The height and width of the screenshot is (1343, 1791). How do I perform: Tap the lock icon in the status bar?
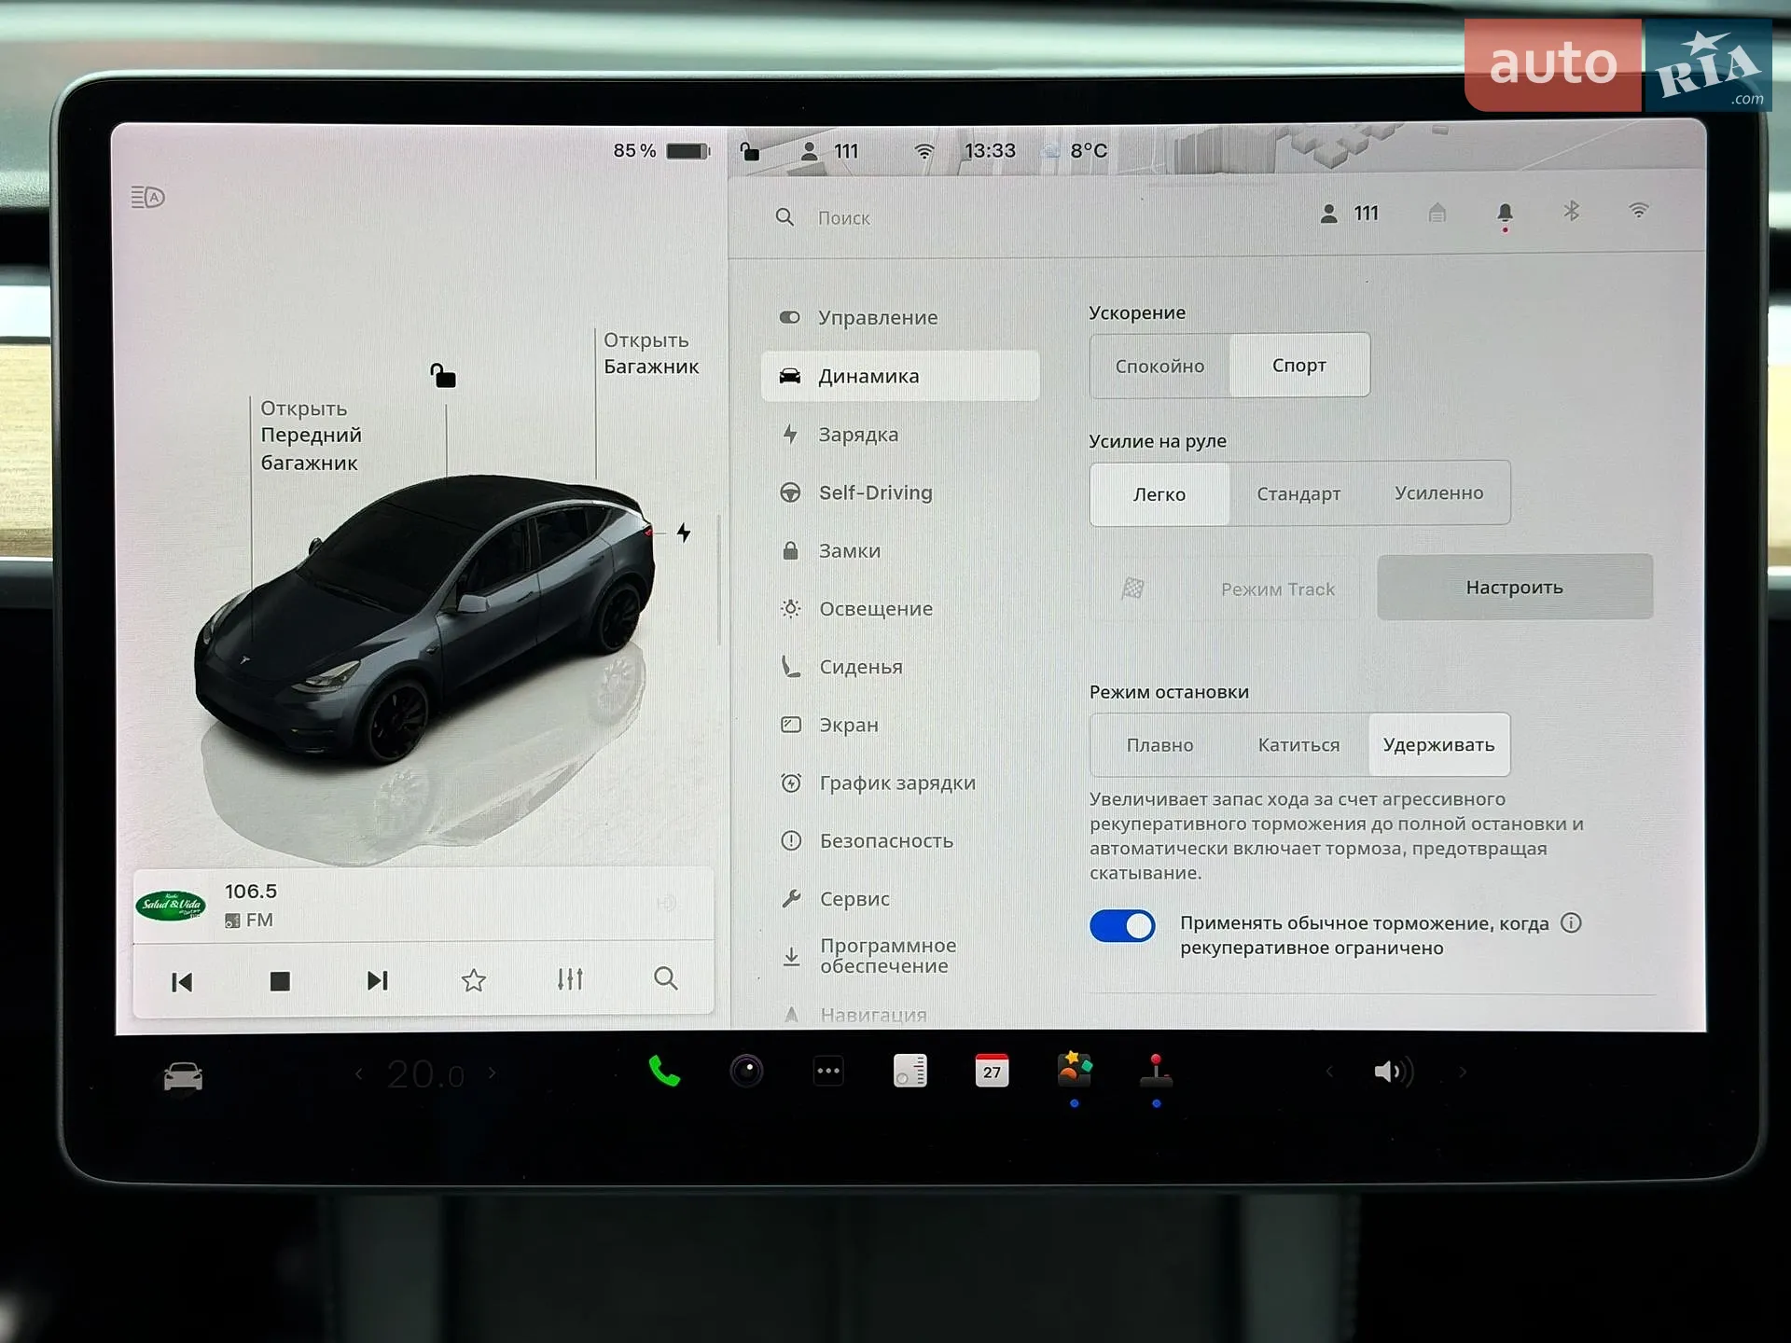750,150
